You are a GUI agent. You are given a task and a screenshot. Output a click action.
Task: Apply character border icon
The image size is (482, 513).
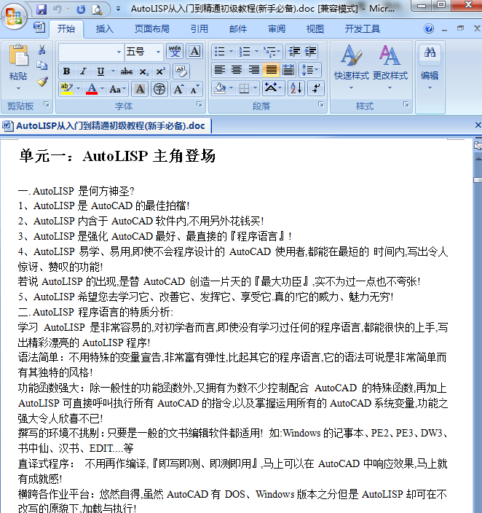pos(194,51)
